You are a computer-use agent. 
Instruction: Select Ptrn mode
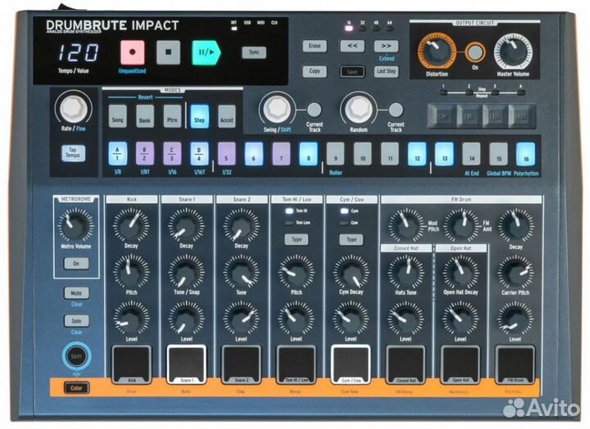(x=172, y=116)
